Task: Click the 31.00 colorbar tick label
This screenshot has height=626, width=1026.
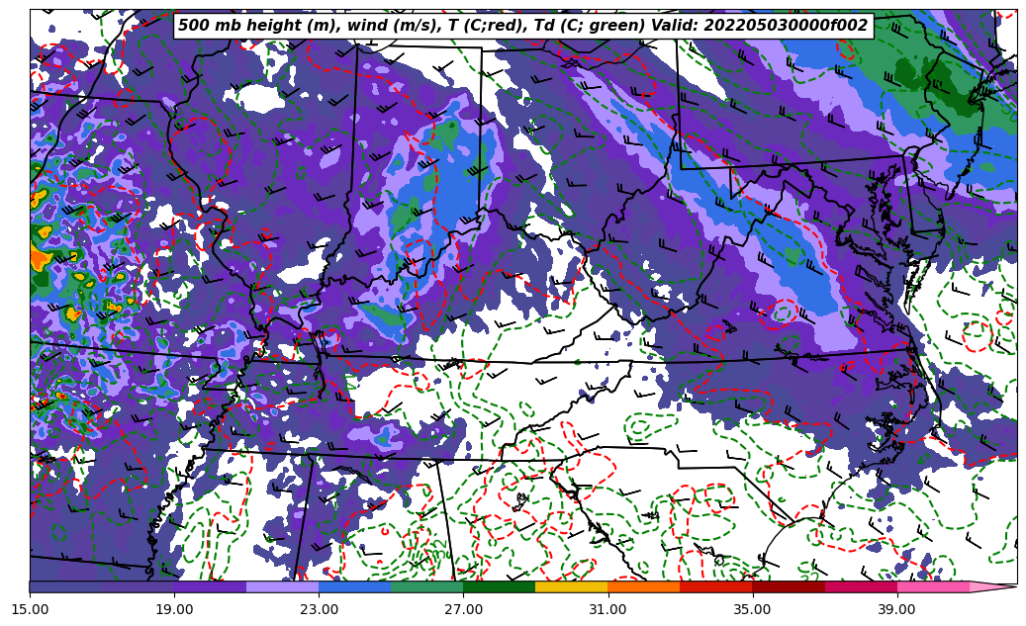Action: (607, 609)
